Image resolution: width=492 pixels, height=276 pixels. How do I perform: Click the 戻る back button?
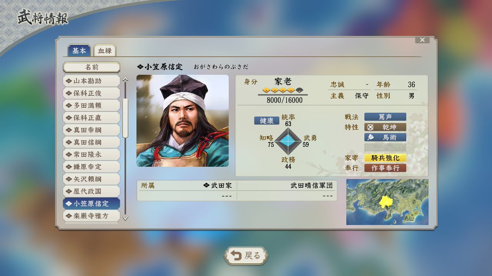246,256
